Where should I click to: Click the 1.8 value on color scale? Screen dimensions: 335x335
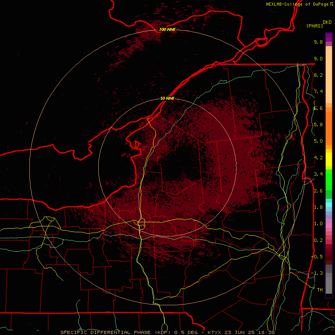pyautogui.click(x=318, y=207)
